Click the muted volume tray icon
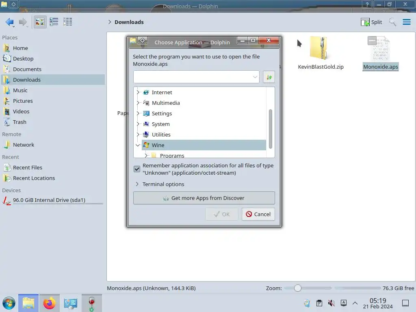The width and height of the screenshot is (416, 312). coord(331,303)
